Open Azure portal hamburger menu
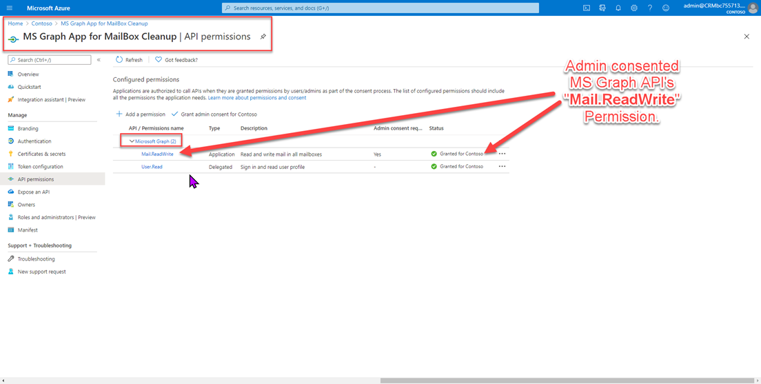 click(x=10, y=8)
